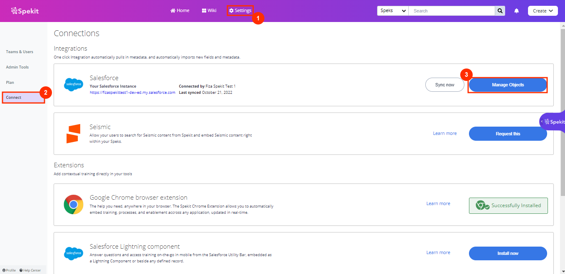Click the Successfully Installed badge
The image size is (565, 274).
coord(508,205)
